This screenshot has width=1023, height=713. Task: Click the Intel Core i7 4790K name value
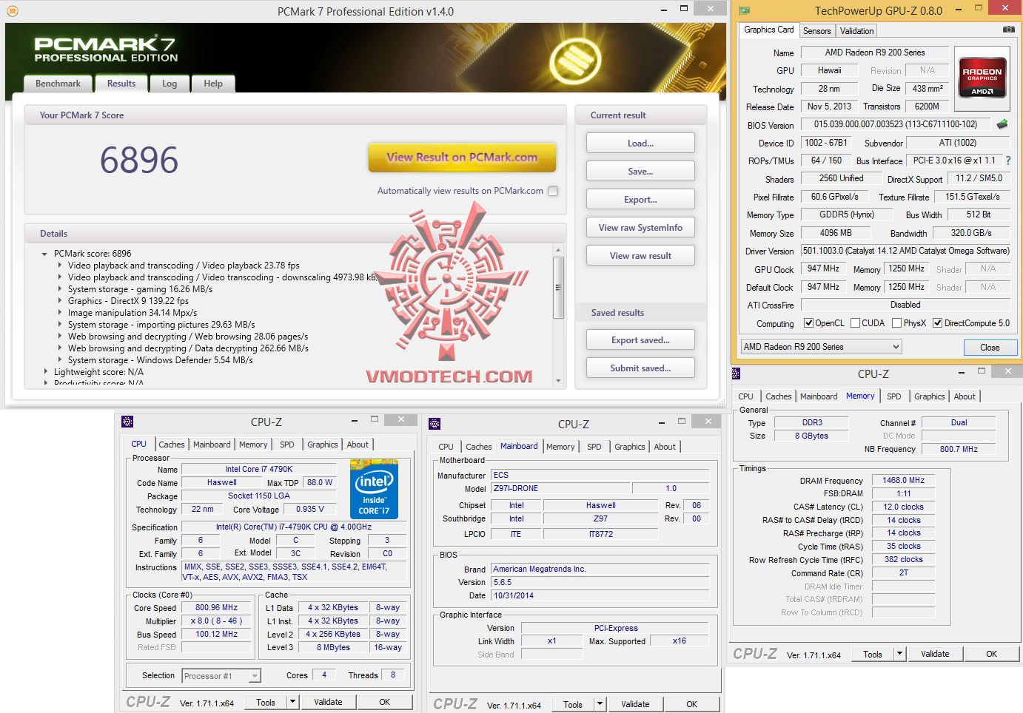(259, 469)
